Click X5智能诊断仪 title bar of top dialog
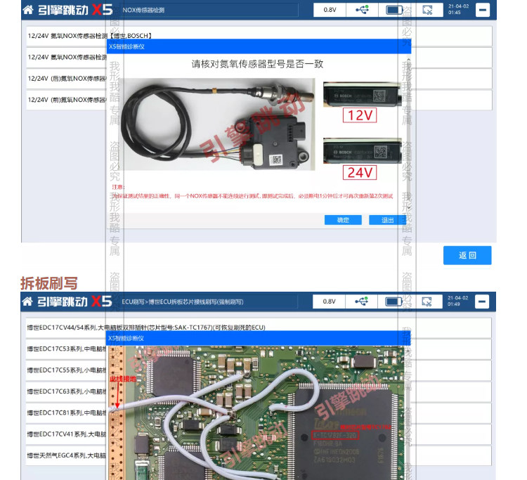The image size is (527, 480). coord(259,46)
